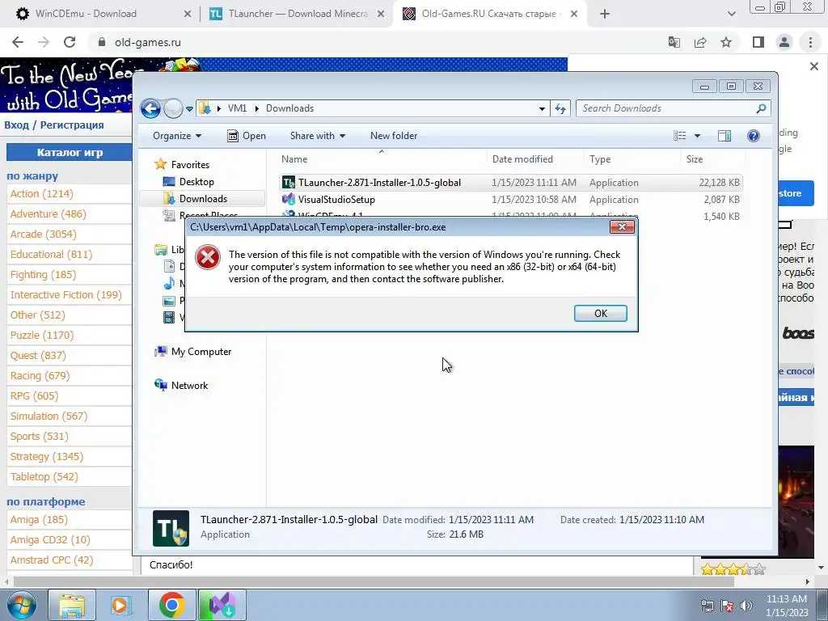Screen dimensions: 828x621
Task: Open Windows Explorer from the taskbar
Action: tap(72, 605)
